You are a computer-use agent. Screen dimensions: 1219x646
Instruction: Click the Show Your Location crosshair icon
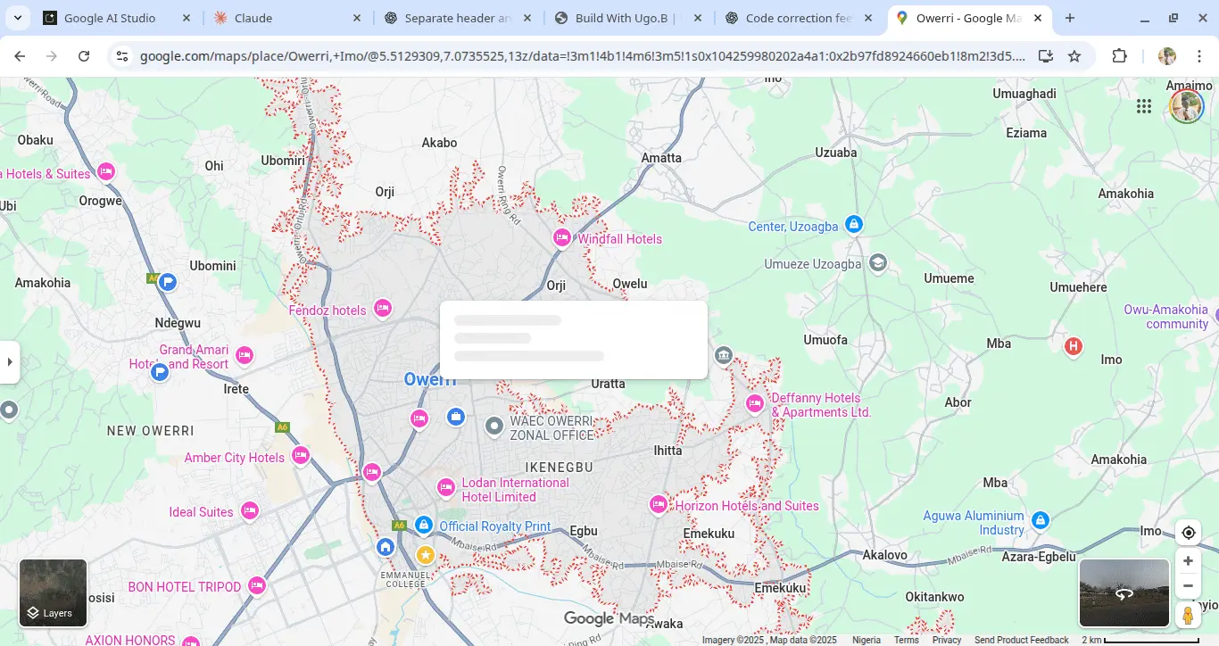pos(1188,532)
